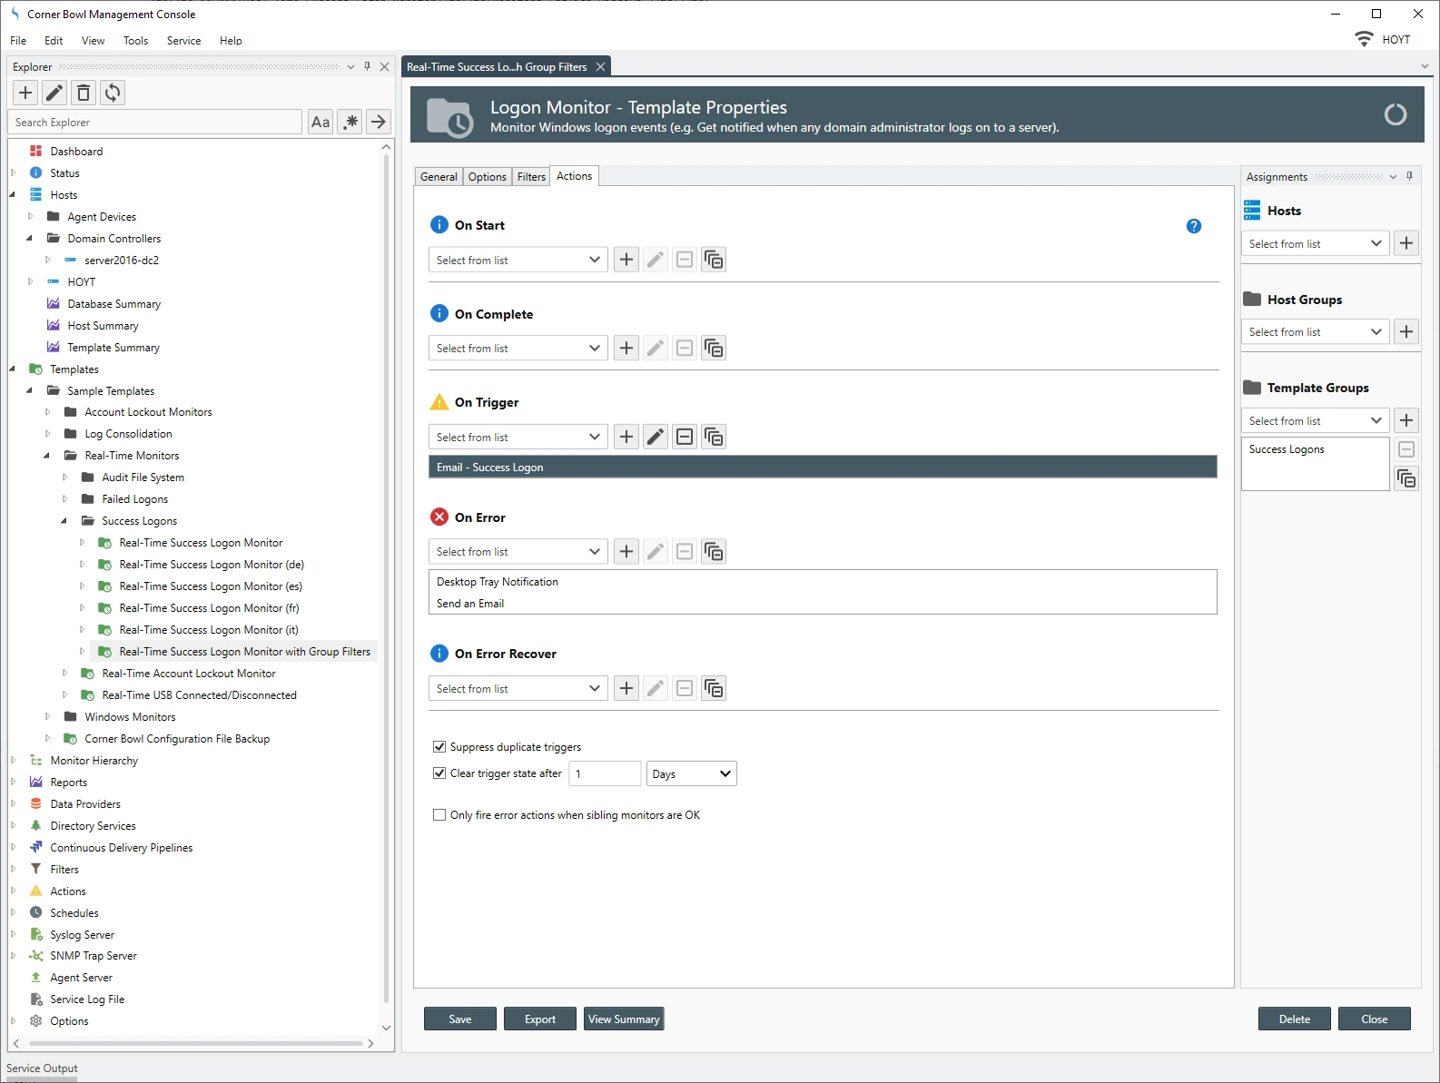
Task: Click the remove icon in On Trigger row
Action: click(x=685, y=438)
